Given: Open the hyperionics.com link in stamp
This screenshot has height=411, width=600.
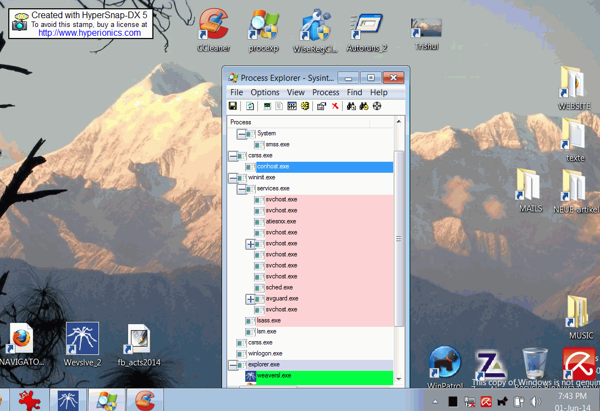Looking at the screenshot, I should [x=90, y=33].
